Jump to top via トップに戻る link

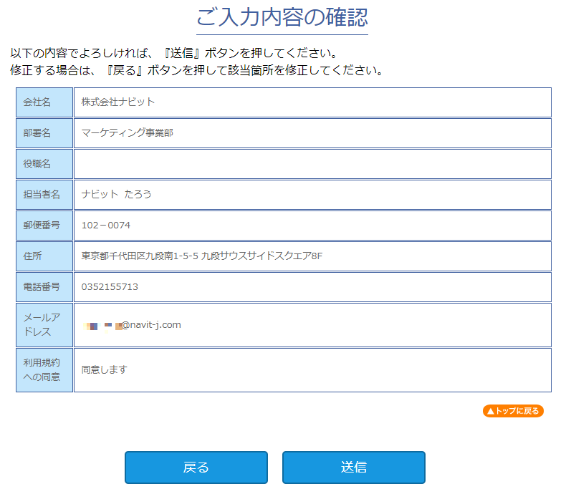click(x=513, y=411)
